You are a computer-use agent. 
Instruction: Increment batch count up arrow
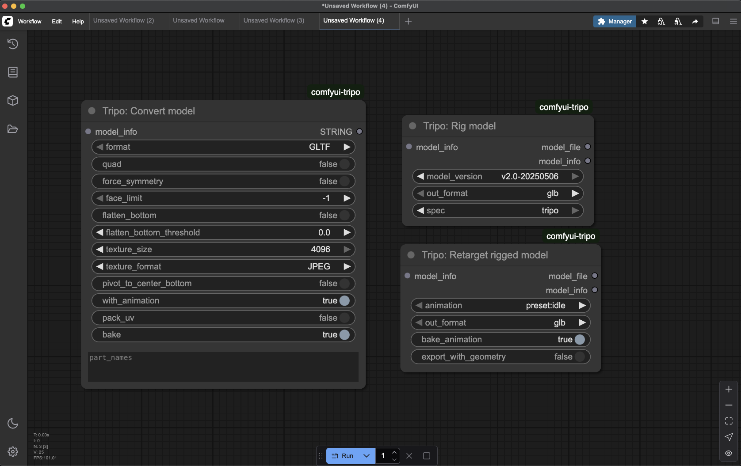[x=394, y=452]
